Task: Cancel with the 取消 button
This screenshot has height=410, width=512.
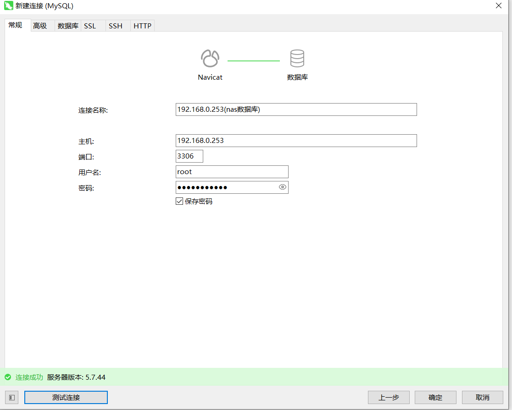Action: pyautogui.click(x=482, y=397)
